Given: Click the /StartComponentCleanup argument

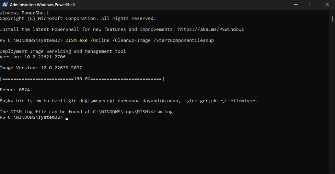Looking at the screenshot, I should point(183,40).
